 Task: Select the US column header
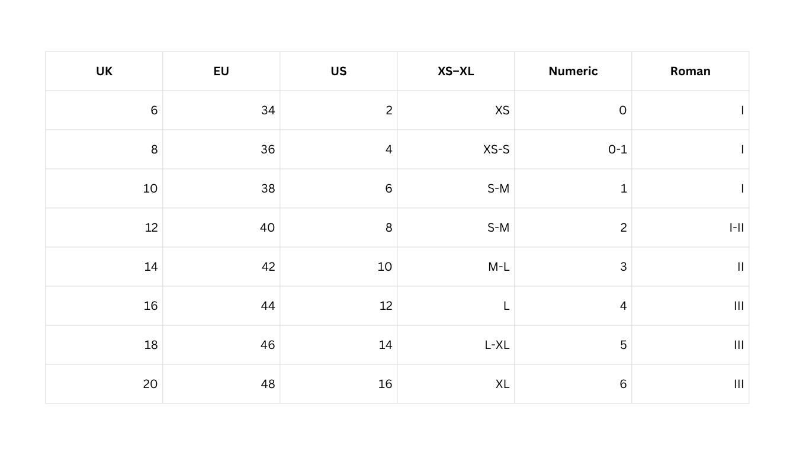pyautogui.click(x=338, y=71)
